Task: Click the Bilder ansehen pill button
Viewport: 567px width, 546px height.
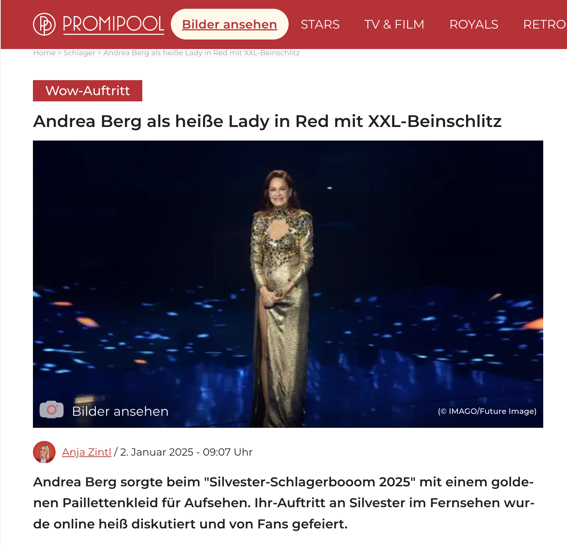Action: [229, 24]
